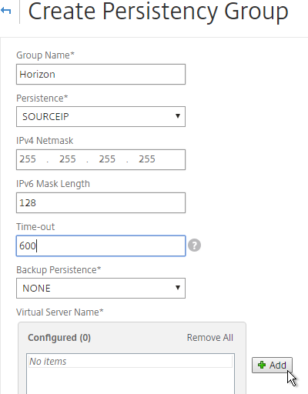Click Remove All in the Configured panel
This screenshot has width=308, height=394.
click(210, 338)
